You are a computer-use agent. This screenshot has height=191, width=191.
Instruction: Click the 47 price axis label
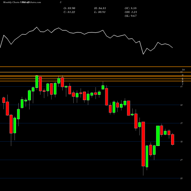click(x=181, y=87)
